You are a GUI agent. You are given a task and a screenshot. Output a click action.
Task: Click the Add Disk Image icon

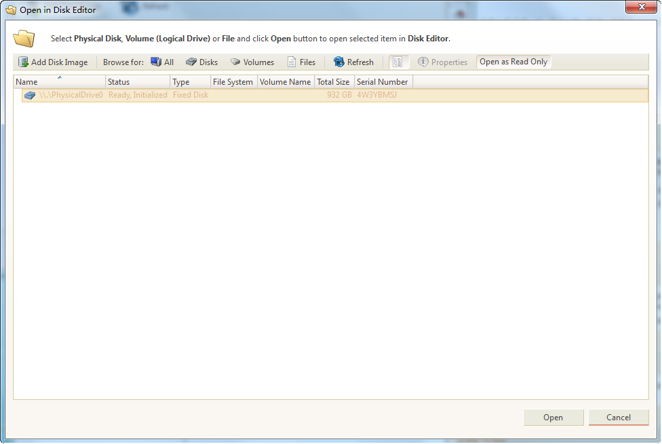[23, 62]
